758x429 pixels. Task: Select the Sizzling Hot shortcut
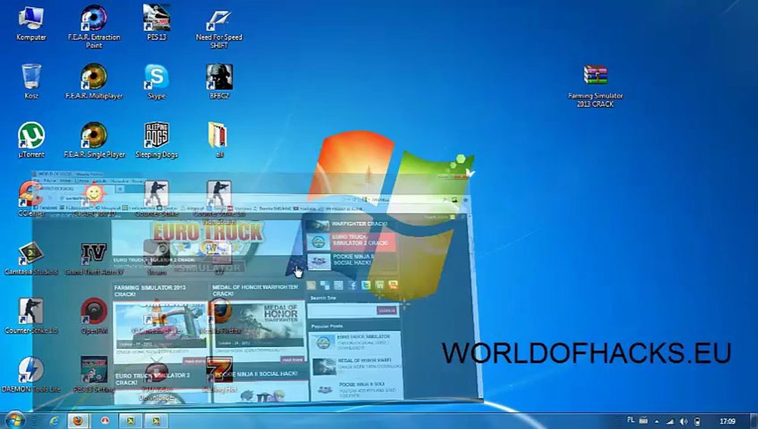pyautogui.click(x=219, y=374)
